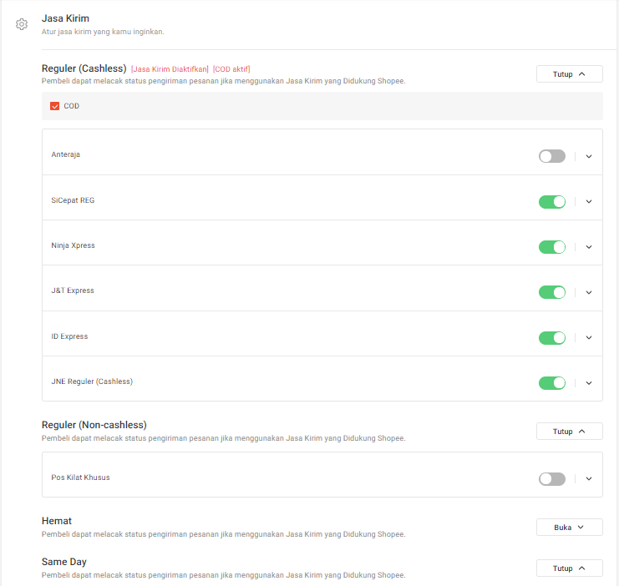
Task: Open the Hemat section with Buka
Action: pos(569,528)
